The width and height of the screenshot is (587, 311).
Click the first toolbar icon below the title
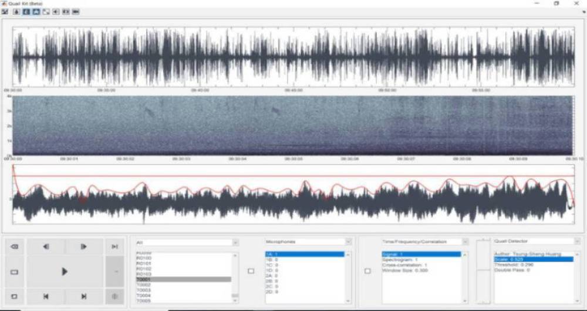(x=5, y=12)
